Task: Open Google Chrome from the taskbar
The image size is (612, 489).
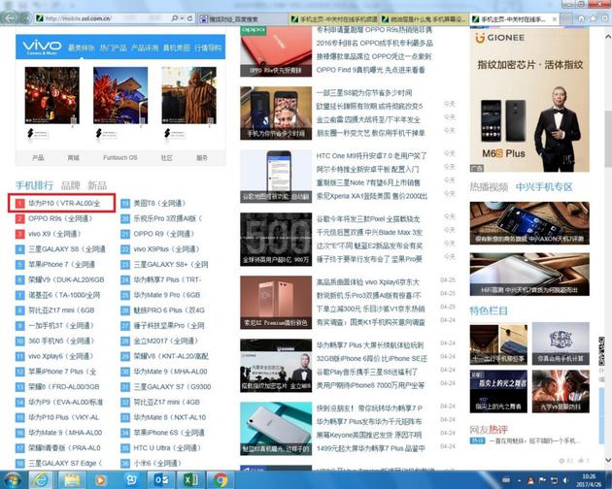Action: pos(220,479)
